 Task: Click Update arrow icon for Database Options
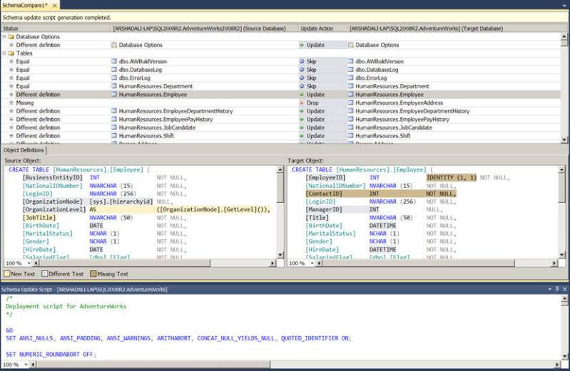[302, 45]
